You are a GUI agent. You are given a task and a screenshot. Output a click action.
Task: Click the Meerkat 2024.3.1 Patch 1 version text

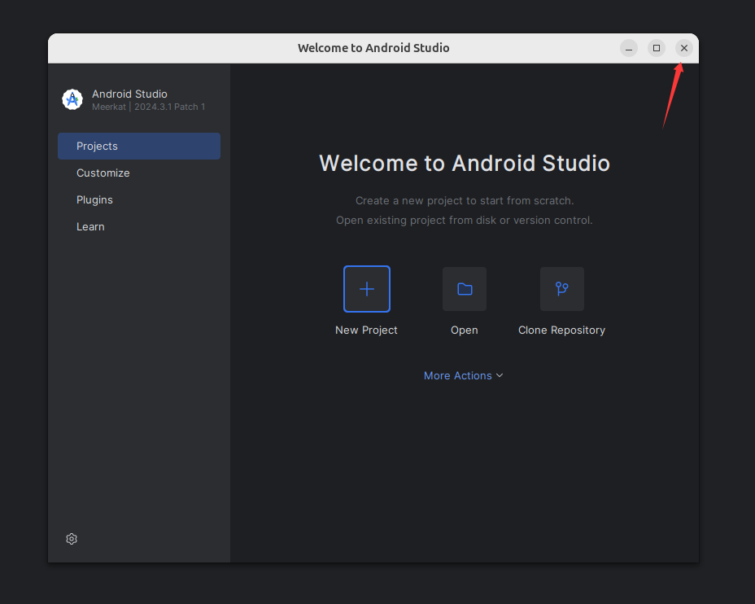click(148, 107)
